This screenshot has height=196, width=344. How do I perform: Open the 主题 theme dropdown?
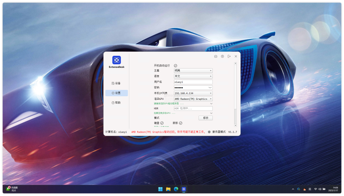[193, 70]
